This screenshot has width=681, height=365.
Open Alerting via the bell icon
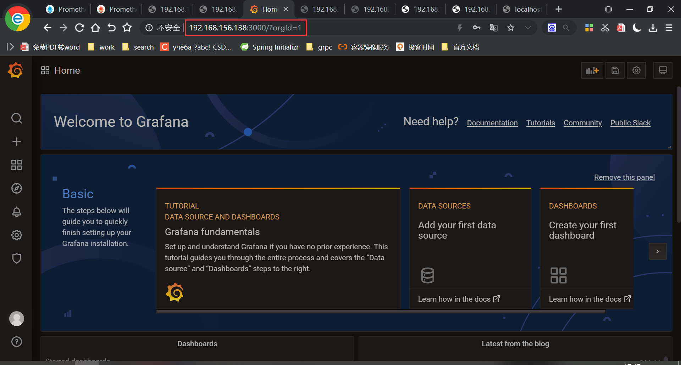pyautogui.click(x=17, y=212)
